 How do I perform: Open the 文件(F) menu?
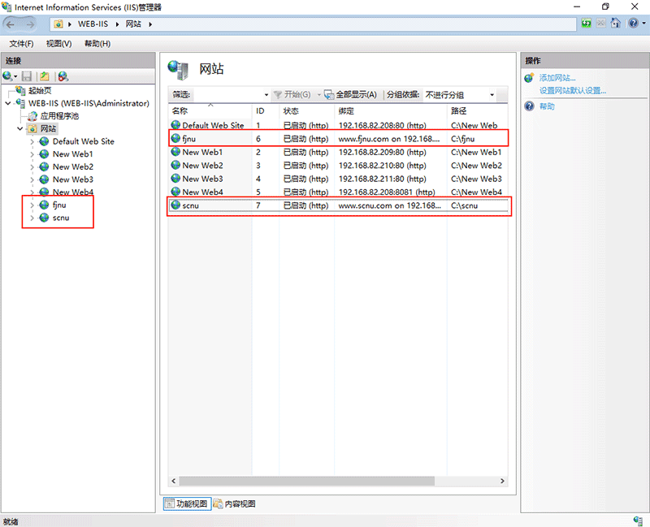point(21,44)
